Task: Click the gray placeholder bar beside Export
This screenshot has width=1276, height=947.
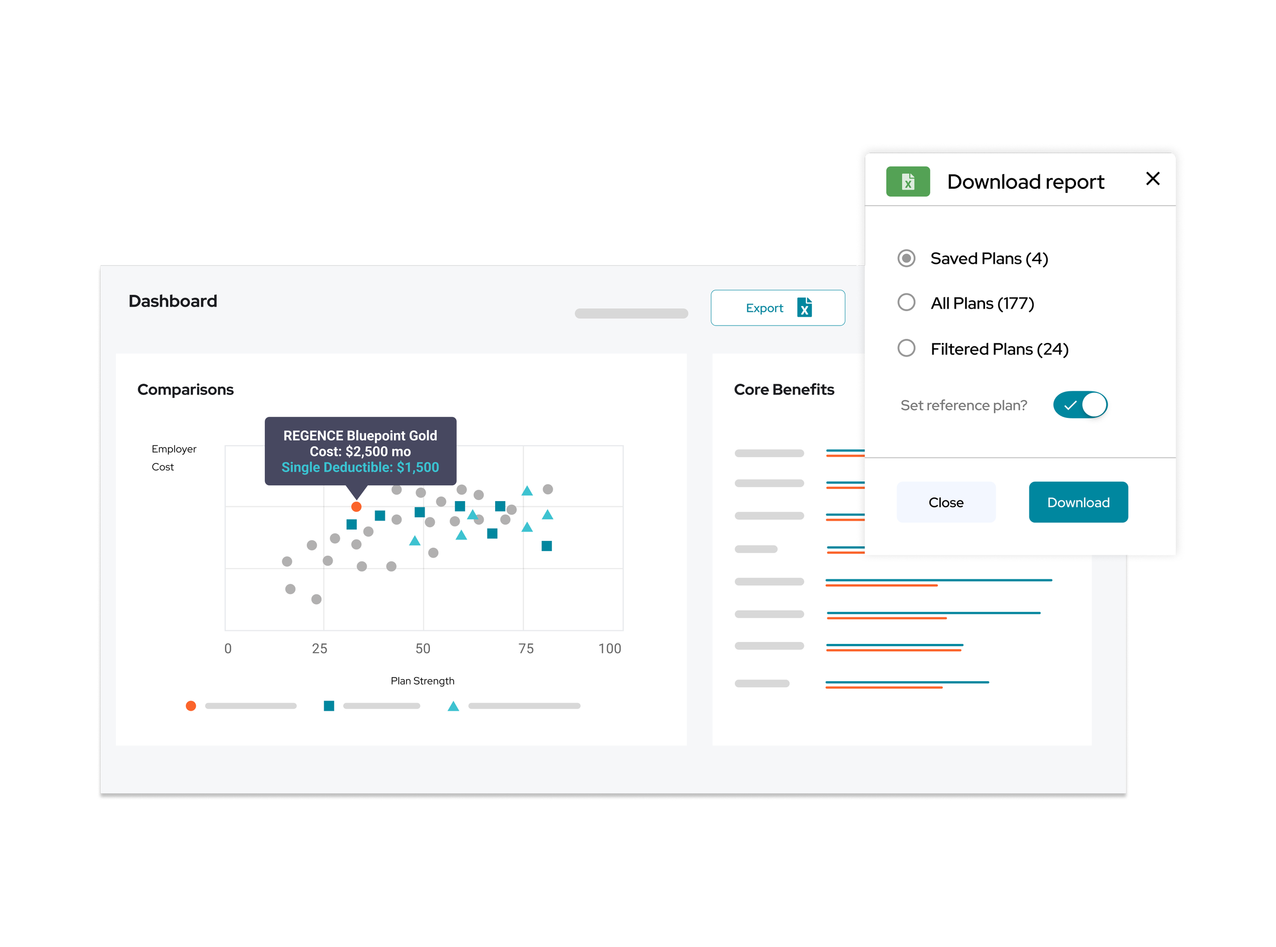Action: point(631,314)
